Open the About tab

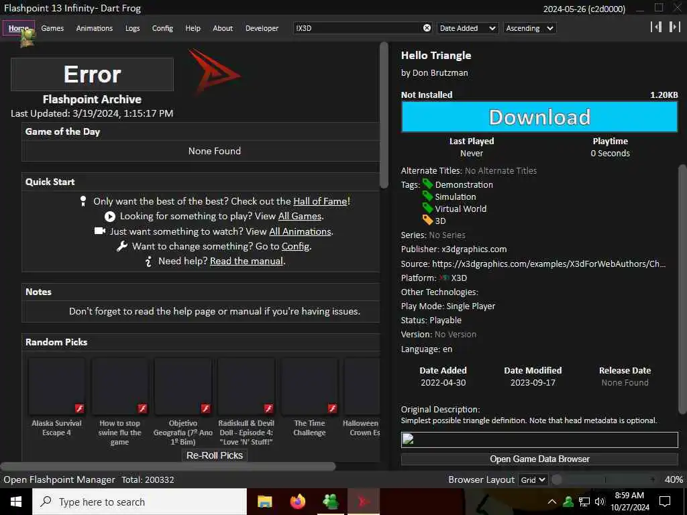(223, 28)
